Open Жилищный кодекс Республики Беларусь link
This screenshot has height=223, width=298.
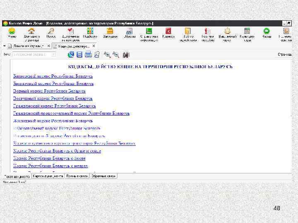53,121
